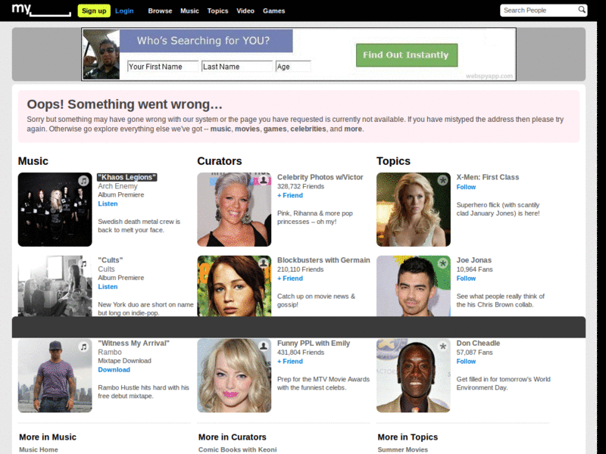
Task: Open the "Khaos Legions" title link
Action: (x=127, y=177)
